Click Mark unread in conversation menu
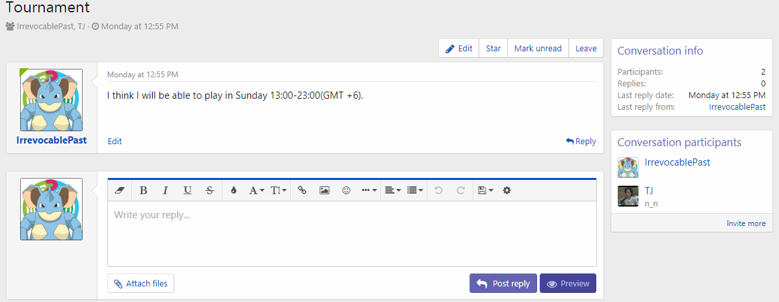The height and width of the screenshot is (302, 779). pyautogui.click(x=538, y=48)
